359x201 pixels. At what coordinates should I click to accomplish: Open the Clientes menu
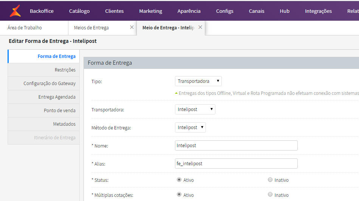coord(114,11)
